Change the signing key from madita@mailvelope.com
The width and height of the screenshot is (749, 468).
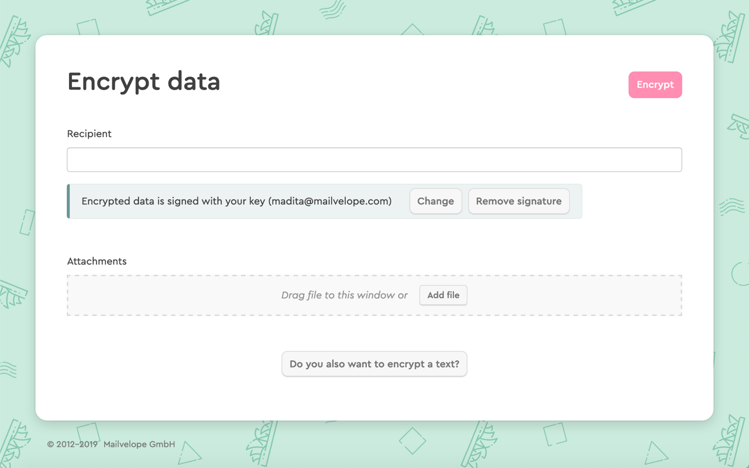435,201
